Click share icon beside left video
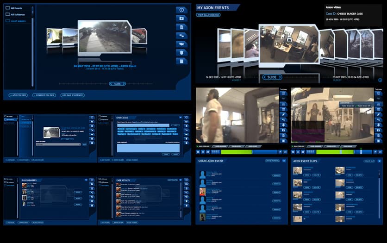Viewport: 387px width, 243px height. [283, 120]
